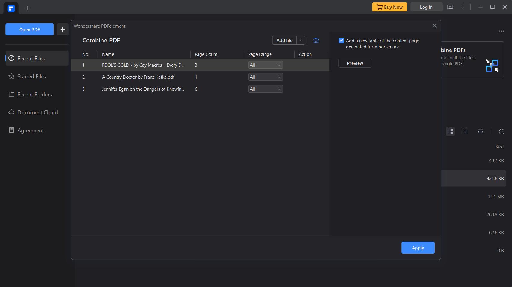Image resolution: width=512 pixels, height=287 pixels.
Task: Click the Preview button
Action: coord(355,63)
